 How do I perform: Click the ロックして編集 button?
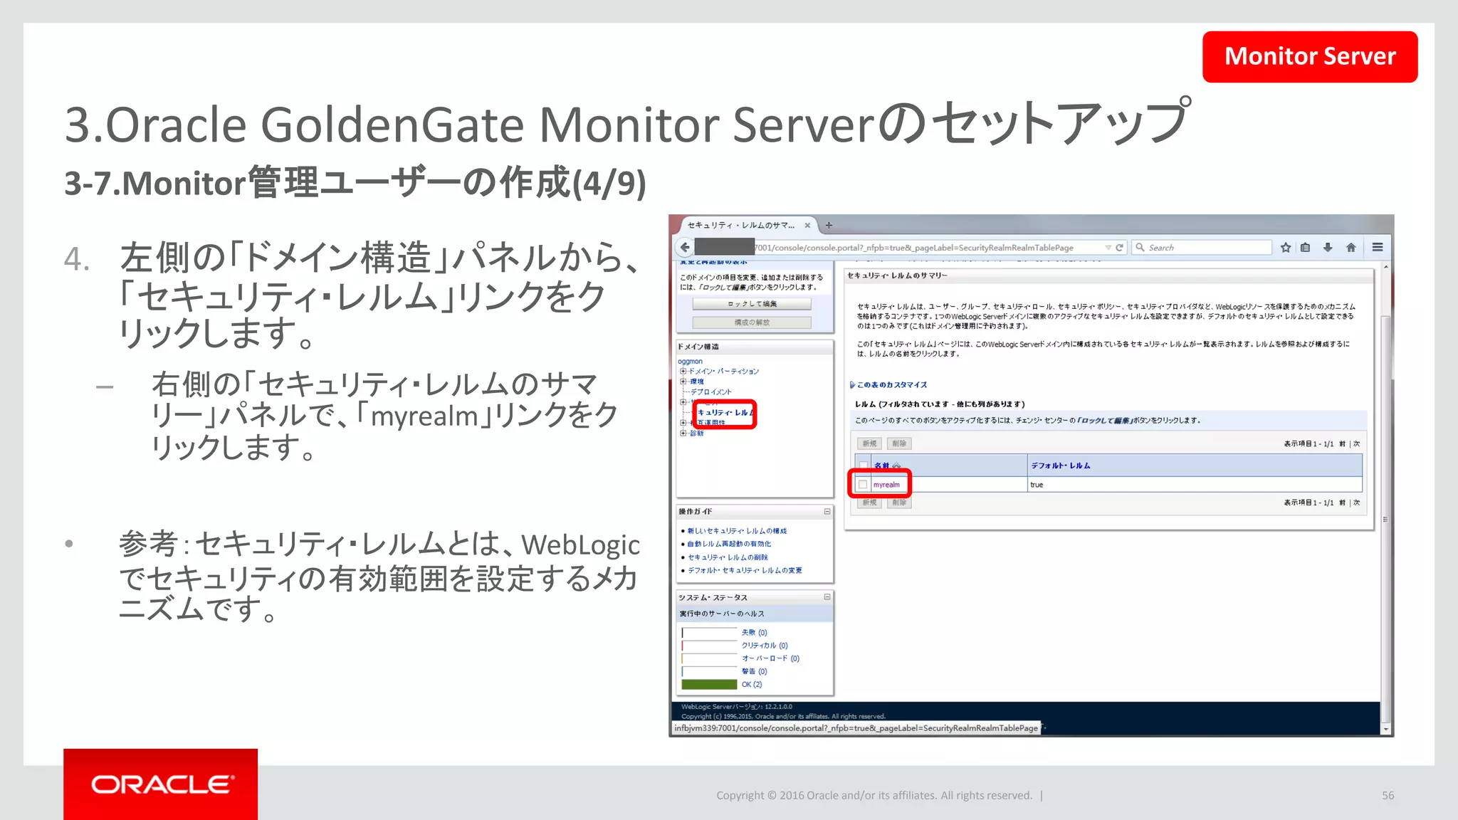[752, 304]
